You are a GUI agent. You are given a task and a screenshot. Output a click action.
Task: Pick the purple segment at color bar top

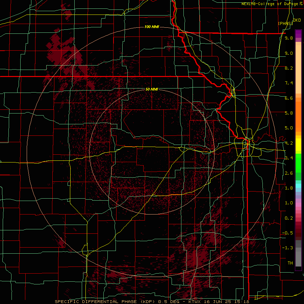(x=298, y=34)
